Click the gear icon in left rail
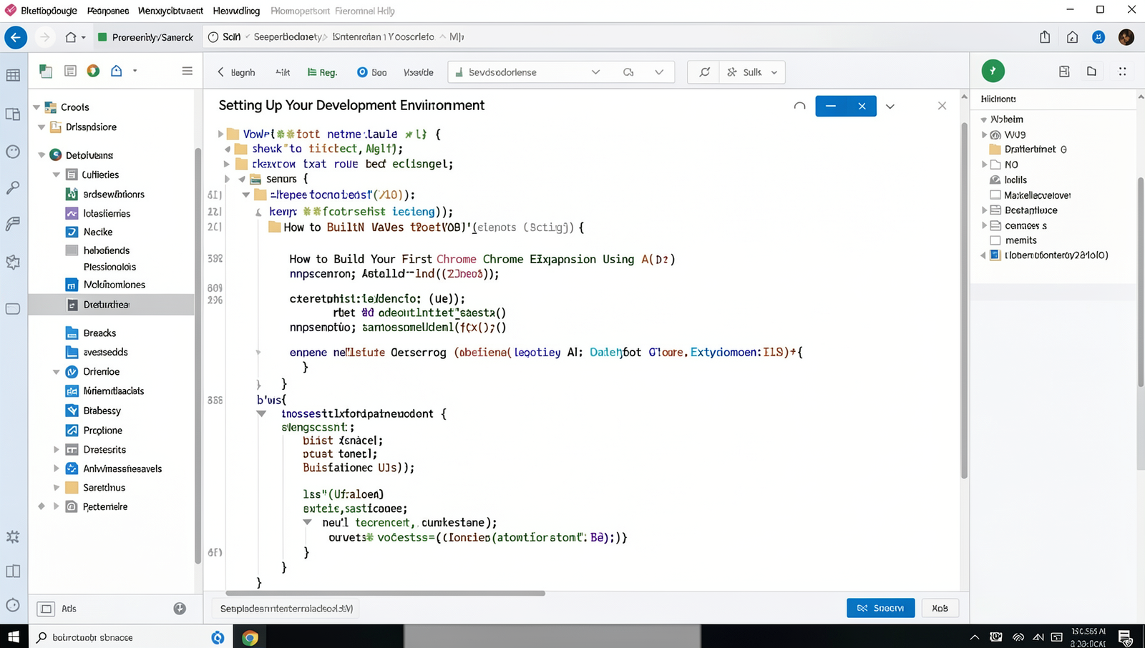1145x648 pixels. (13, 536)
